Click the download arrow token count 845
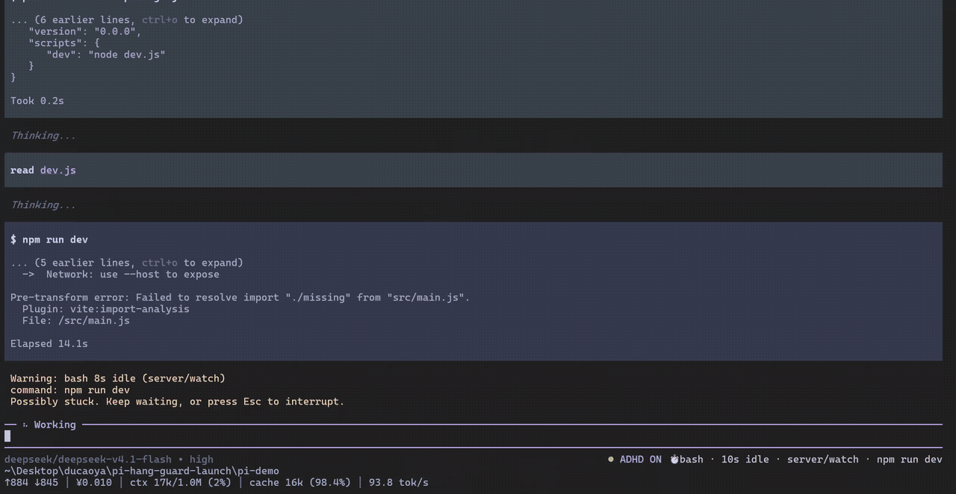The height and width of the screenshot is (494, 956). [46, 483]
